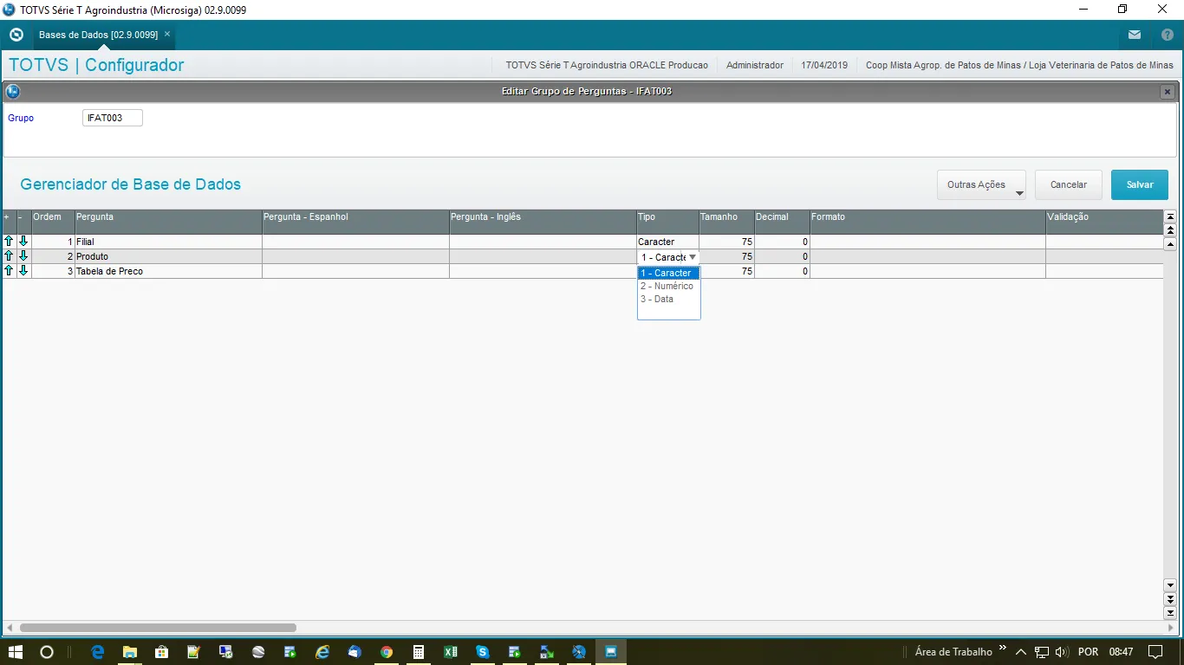Open Internet Explorer from the taskbar
The image size is (1184, 665).
pyautogui.click(x=322, y=651)
